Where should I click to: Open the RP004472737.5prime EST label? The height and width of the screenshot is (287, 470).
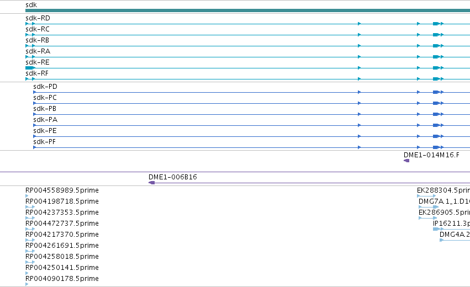[62, 224]
